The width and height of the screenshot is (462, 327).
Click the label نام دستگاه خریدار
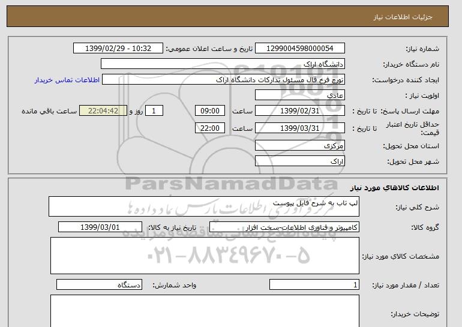pos(411,64)
